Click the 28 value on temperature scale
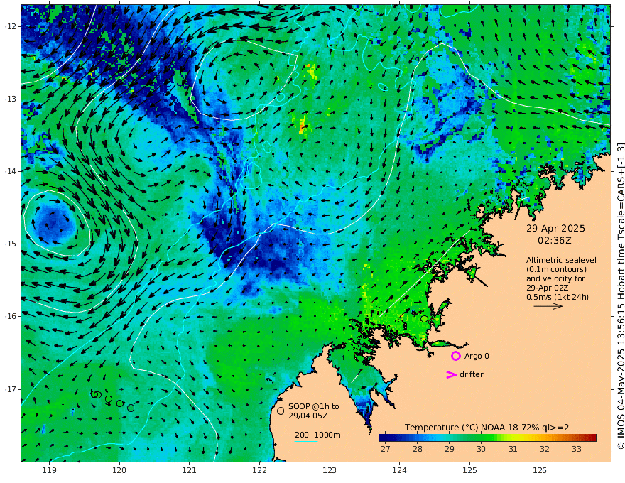Image resolution: width=625 pixels, height=483 pixels. point(418,449)
